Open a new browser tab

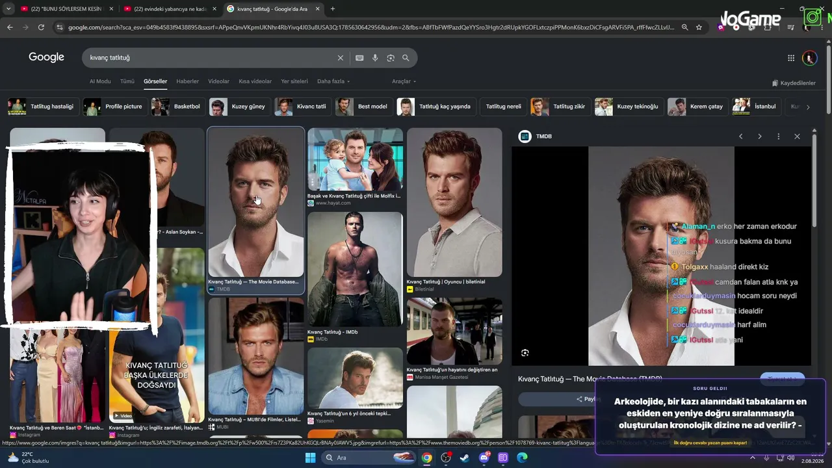click(x=333, y=9)
